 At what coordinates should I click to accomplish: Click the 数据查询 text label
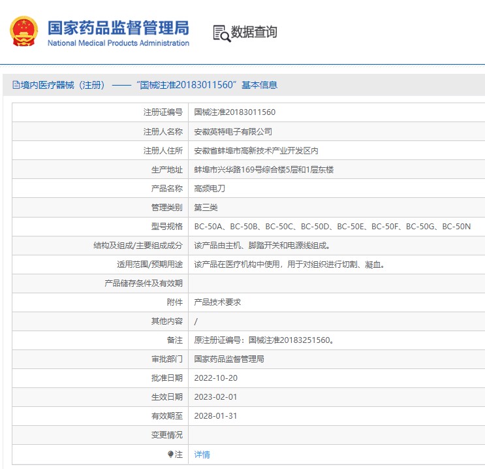pos(254,32)
